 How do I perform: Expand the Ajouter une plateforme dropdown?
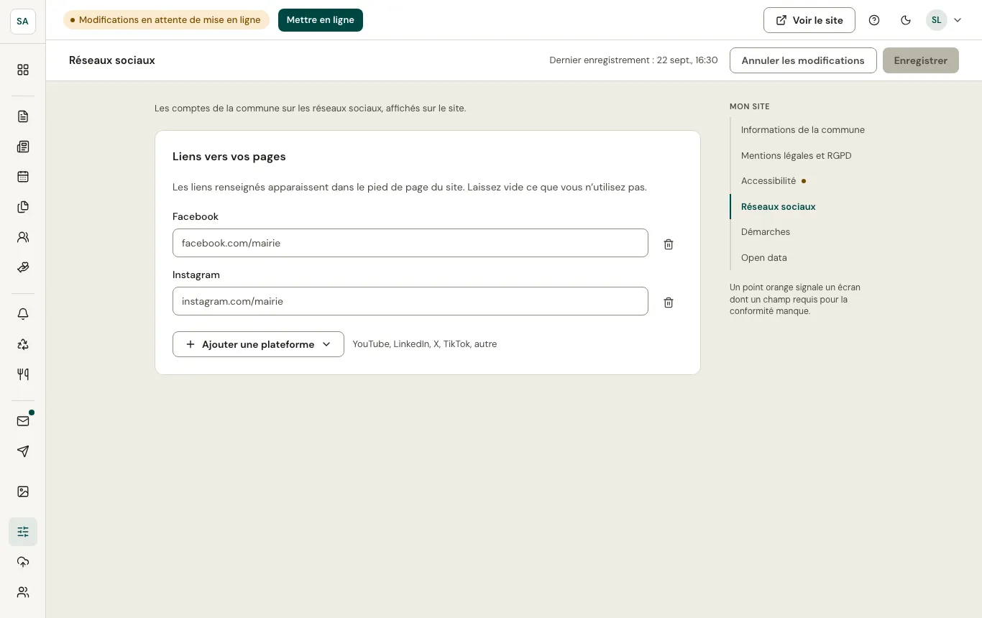[258, 344]
